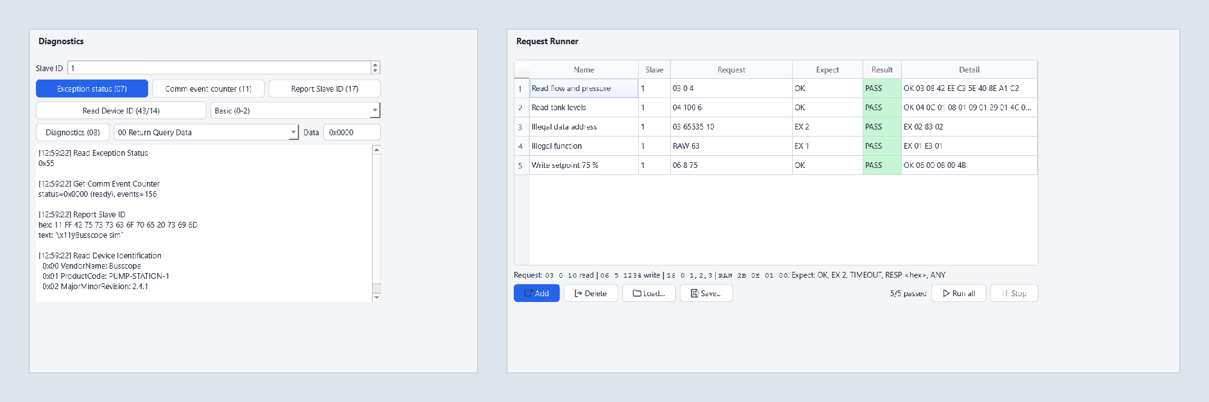This screenshot has width=1209, height=402.
Task: Click the Slave column header
Action: coord(654,69)
